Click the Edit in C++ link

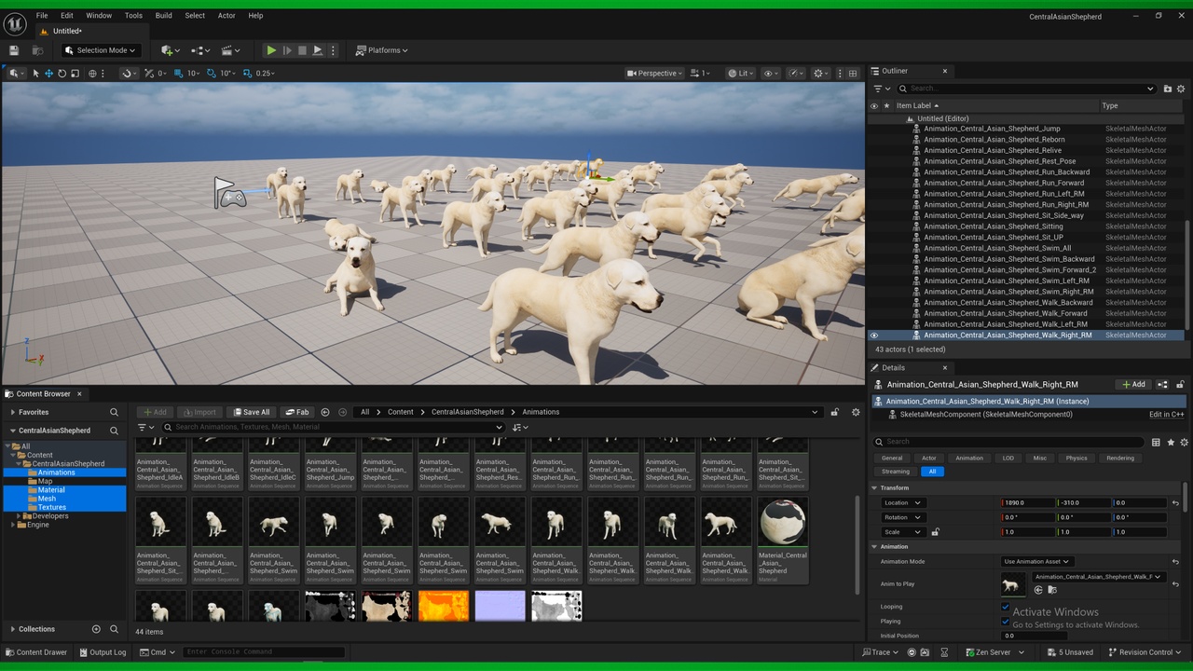coord(1166,415)
